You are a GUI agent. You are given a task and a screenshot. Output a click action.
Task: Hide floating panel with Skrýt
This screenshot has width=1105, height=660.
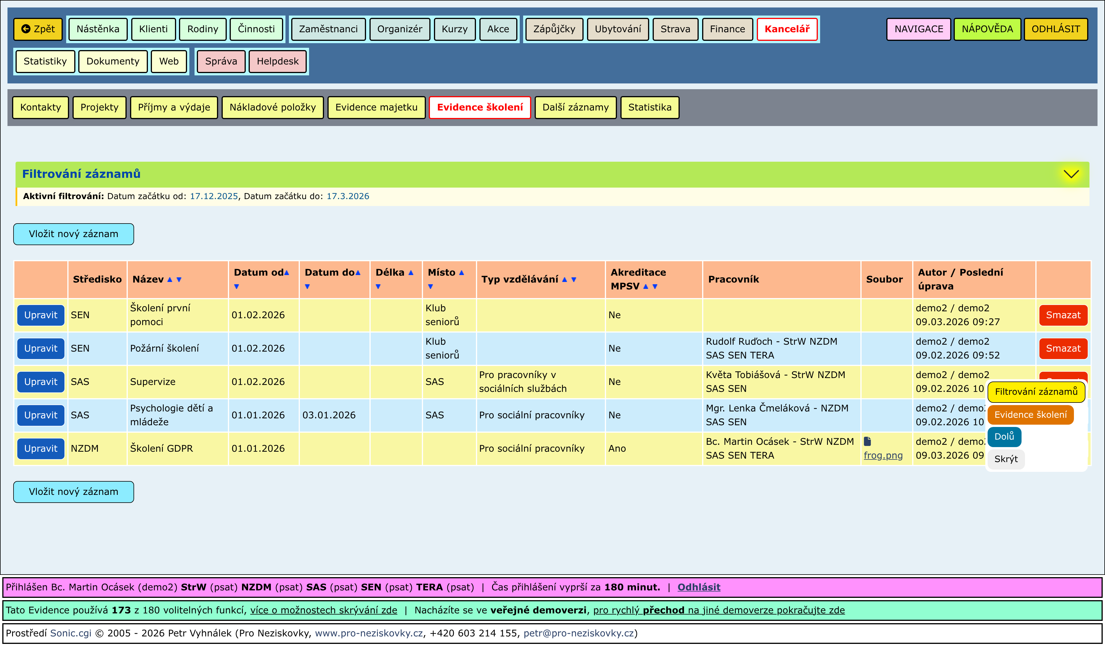click(x=1006, y=459)
